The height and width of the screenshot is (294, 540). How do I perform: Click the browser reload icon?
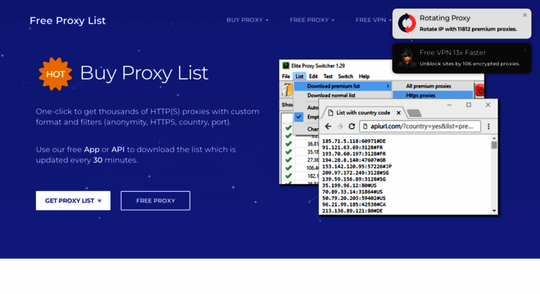(352, 126)
